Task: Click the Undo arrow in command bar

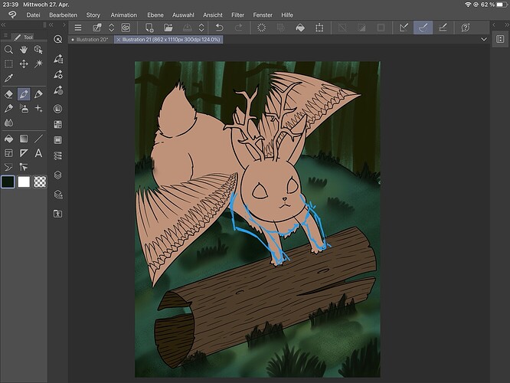Action: pyautogui.click(x=220, y=28)
